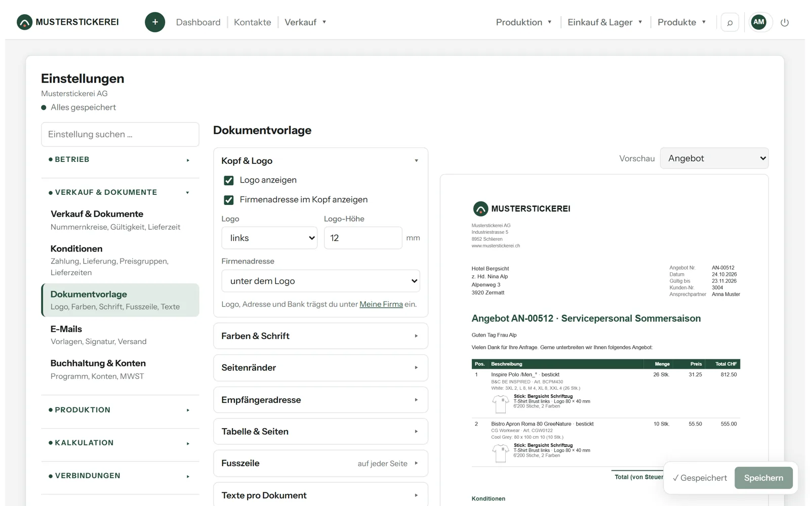Open Firmenadresse dropdown showing unter dem Logo
Image resolution: width=810 pixels, height=506 pixels.
[320, 281]
